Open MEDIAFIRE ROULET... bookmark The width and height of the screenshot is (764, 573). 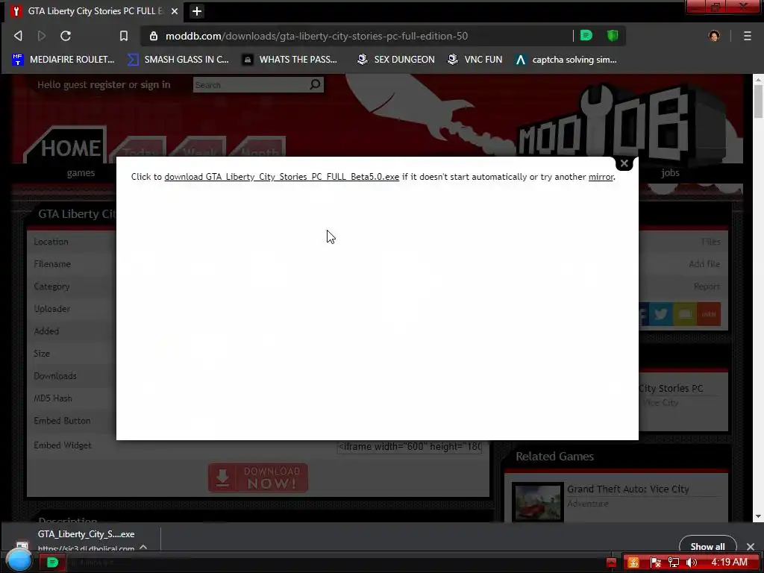click(x=63, y=60)
